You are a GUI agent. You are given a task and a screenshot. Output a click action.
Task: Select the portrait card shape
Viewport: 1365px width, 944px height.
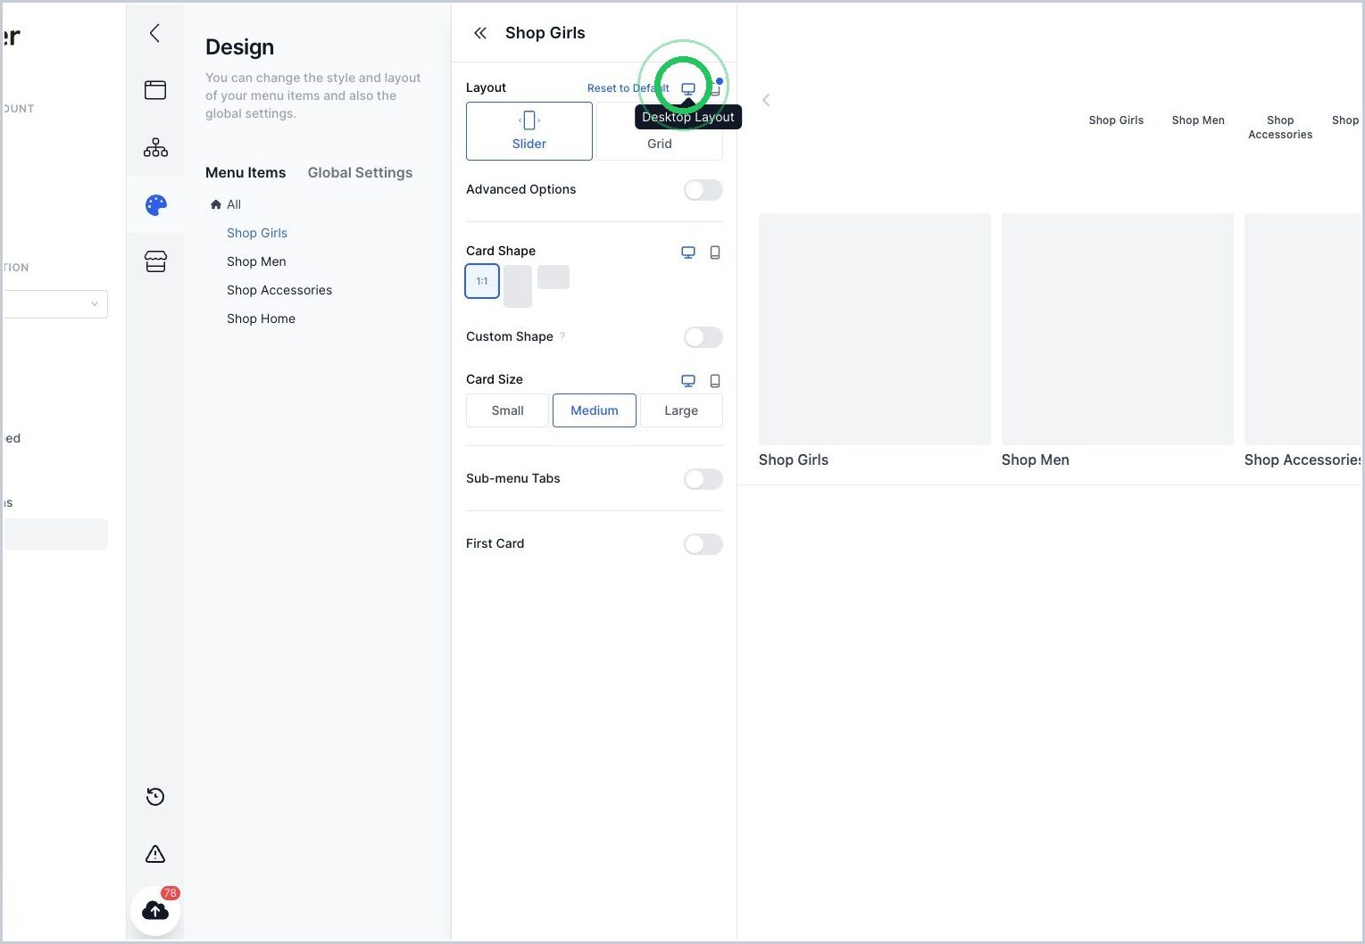click(518, 286)
